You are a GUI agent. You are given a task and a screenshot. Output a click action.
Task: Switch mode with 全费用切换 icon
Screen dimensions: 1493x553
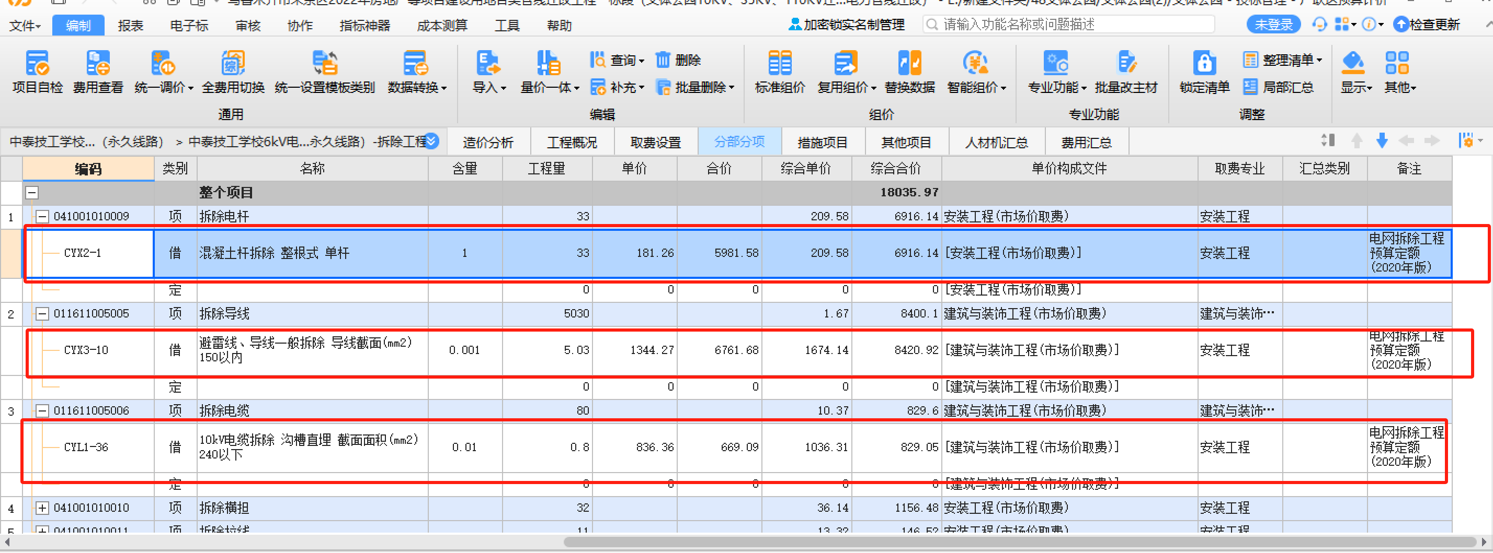(233, 63)
